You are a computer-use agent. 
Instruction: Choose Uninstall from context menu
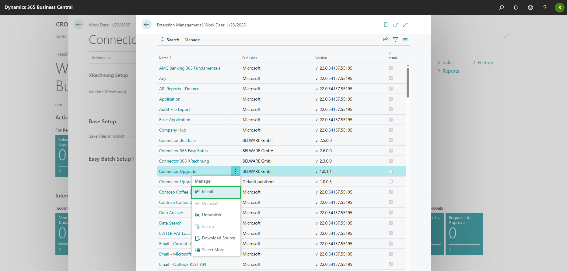[x=216, y=204]
